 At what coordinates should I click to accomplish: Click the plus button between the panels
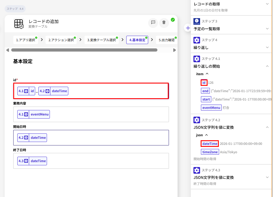point(188,28)
